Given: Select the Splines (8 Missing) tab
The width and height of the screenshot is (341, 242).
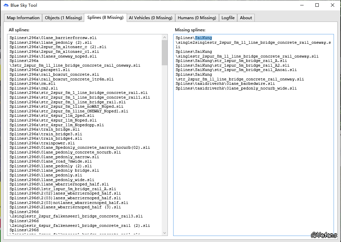Looking at the screenshot, I should 105,18.
